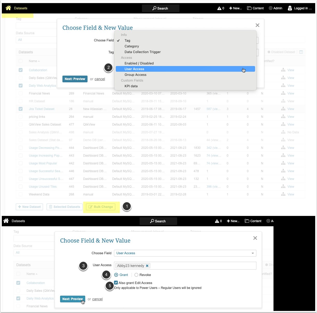Open hierarchy icon for QlikView Sales Dataset row
This screenshot has height=313, width=317.
click(283, 124)
